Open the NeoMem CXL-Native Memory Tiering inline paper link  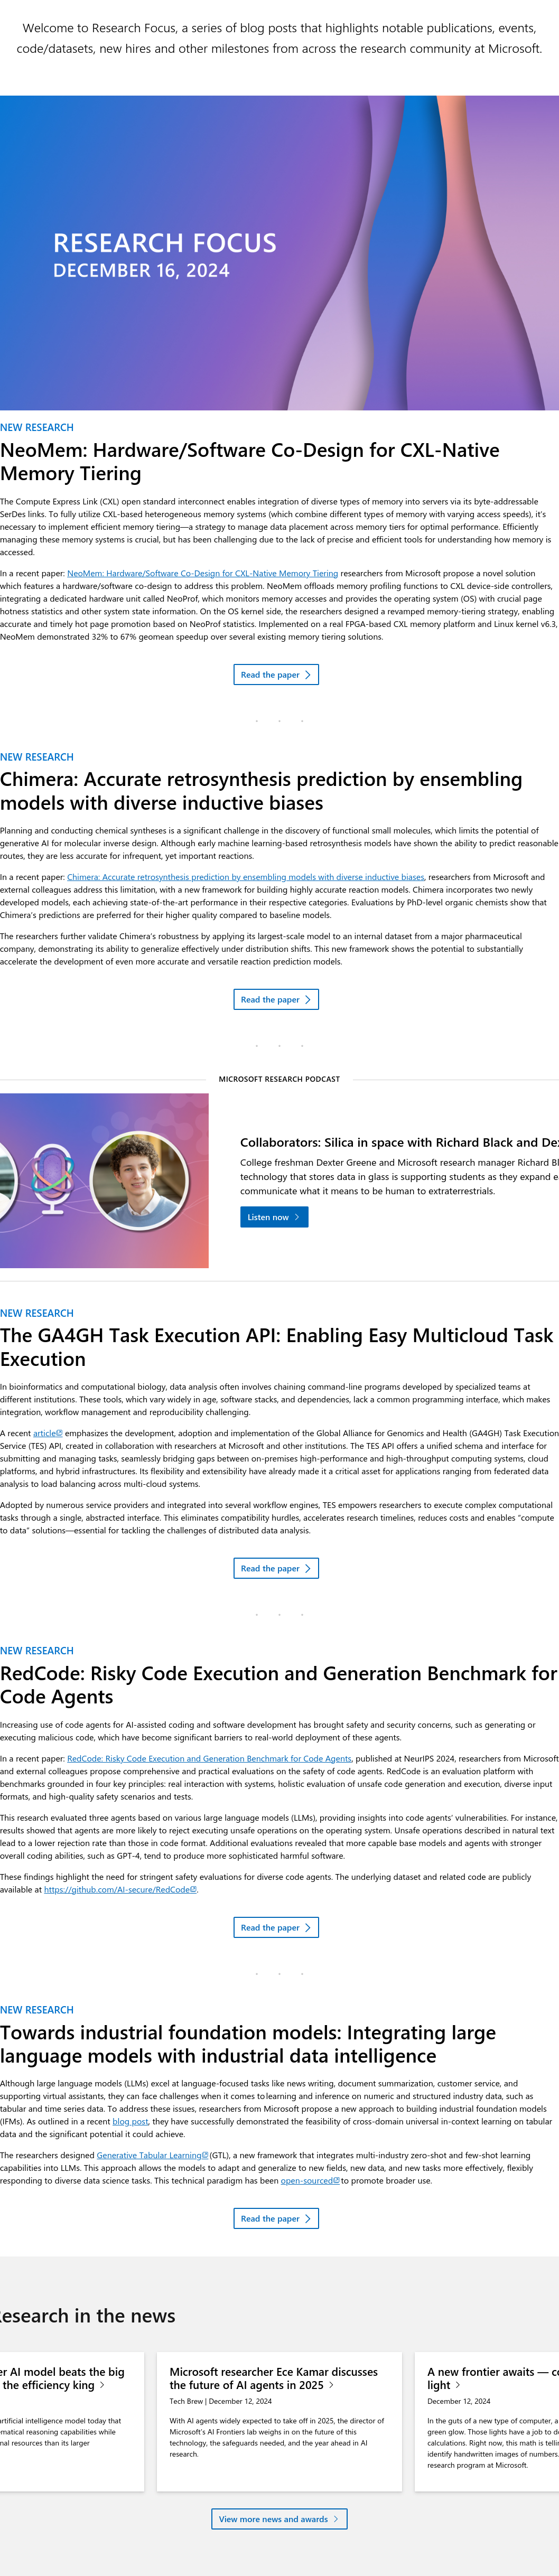point(202,574)
